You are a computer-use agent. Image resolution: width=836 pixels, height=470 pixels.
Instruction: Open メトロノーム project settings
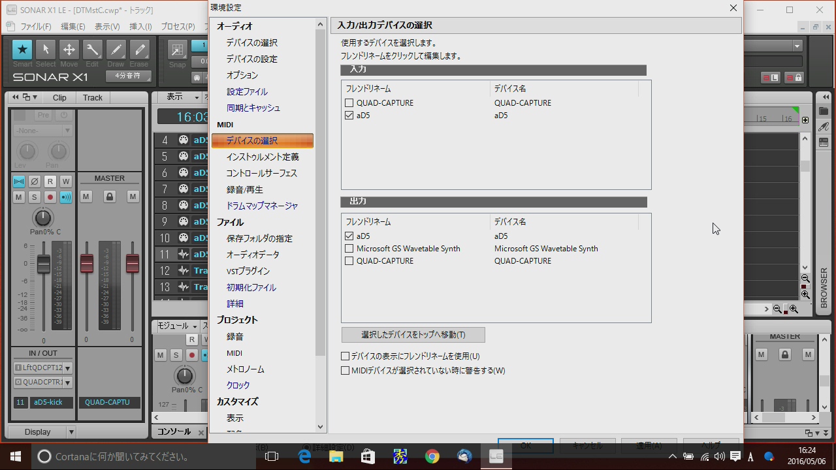tap(246, 369)
